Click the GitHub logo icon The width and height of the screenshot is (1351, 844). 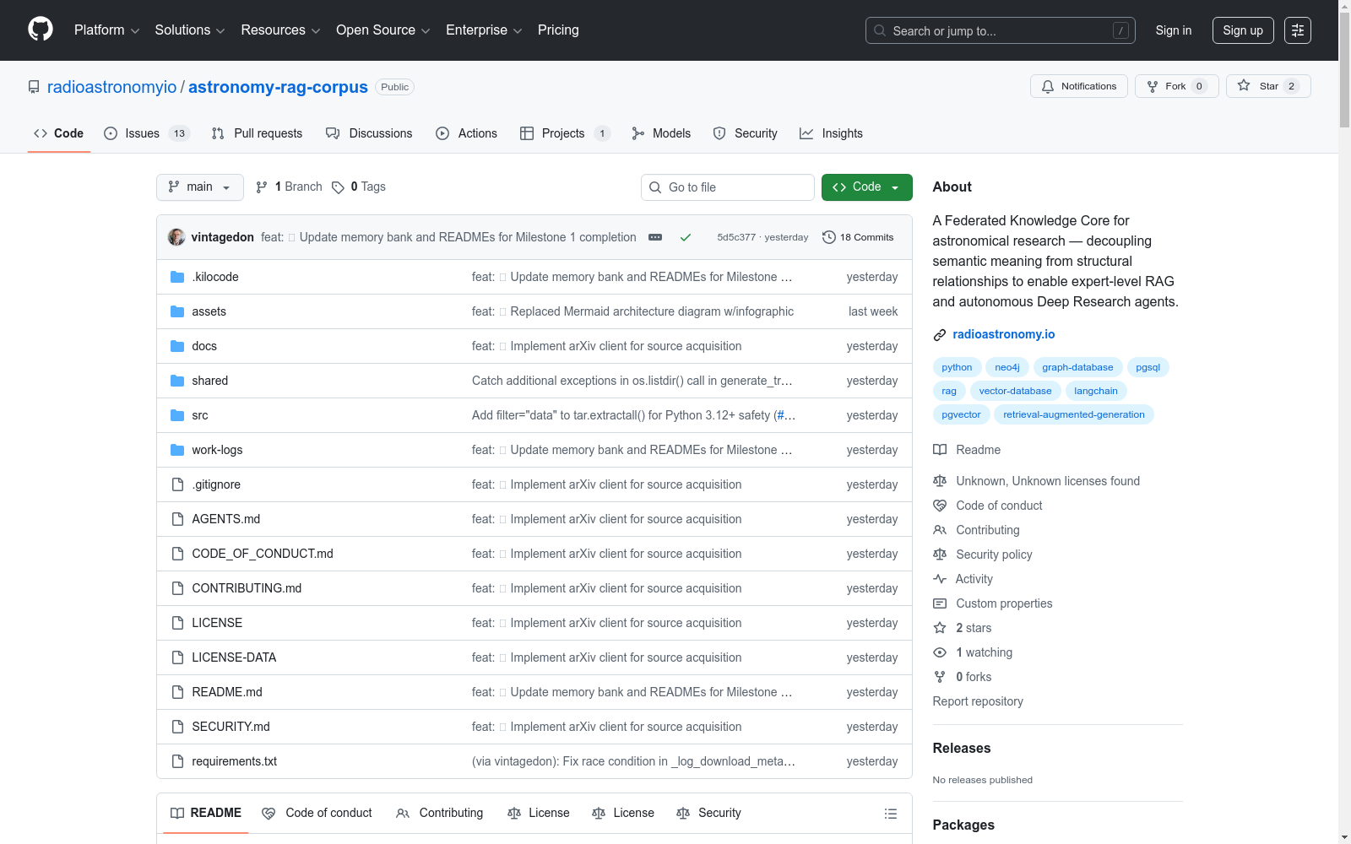tap(41, 30)
